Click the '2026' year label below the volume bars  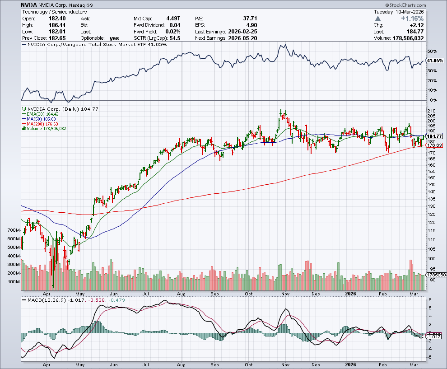[x=350, y=294]
